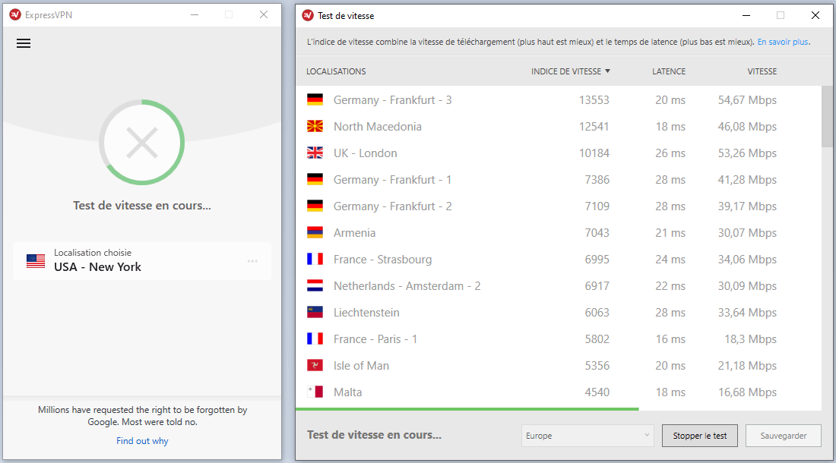This screenshot has width=836, height=463.
Task: Select the Germany - Frankfurt - 3 row
Action: [x=559, y=99]
